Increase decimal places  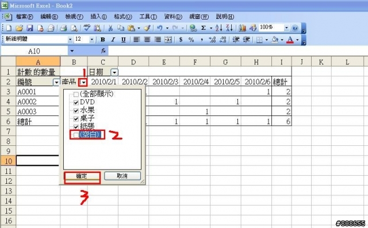(x=212, y=40)
